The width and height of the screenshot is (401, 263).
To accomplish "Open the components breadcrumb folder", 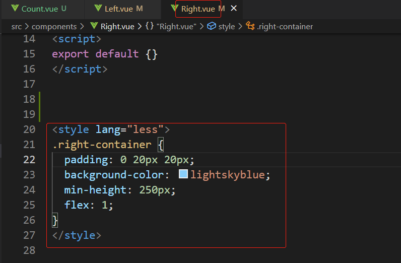I will point(54,27).
